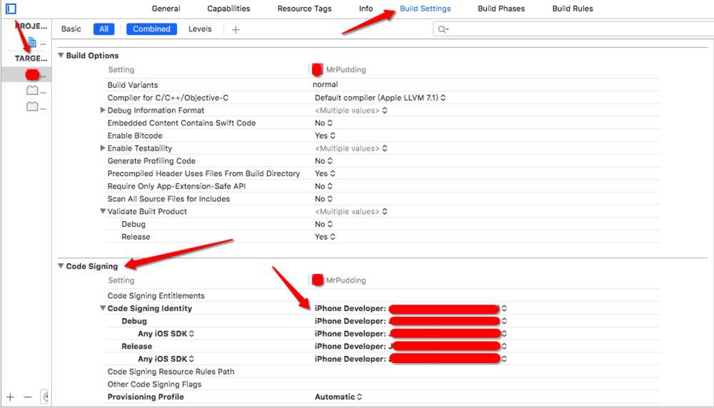Open the Build Rules tab
This screenshot has width=714, height=408.
[x=573, y=9]
